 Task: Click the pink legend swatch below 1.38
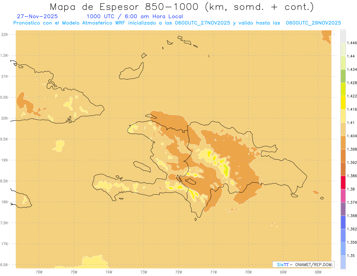343,196
